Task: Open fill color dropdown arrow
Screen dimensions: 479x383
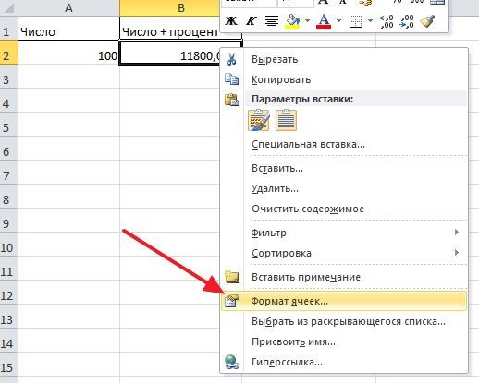Action: 307,21
